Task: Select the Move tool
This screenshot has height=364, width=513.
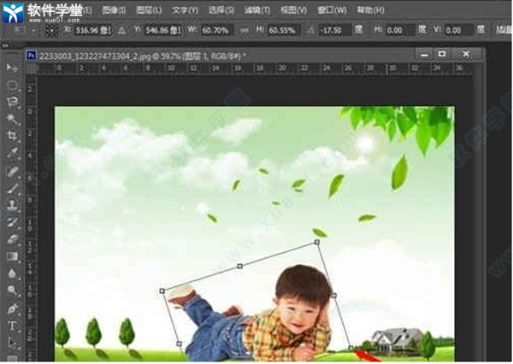Action: pos(12,68)
